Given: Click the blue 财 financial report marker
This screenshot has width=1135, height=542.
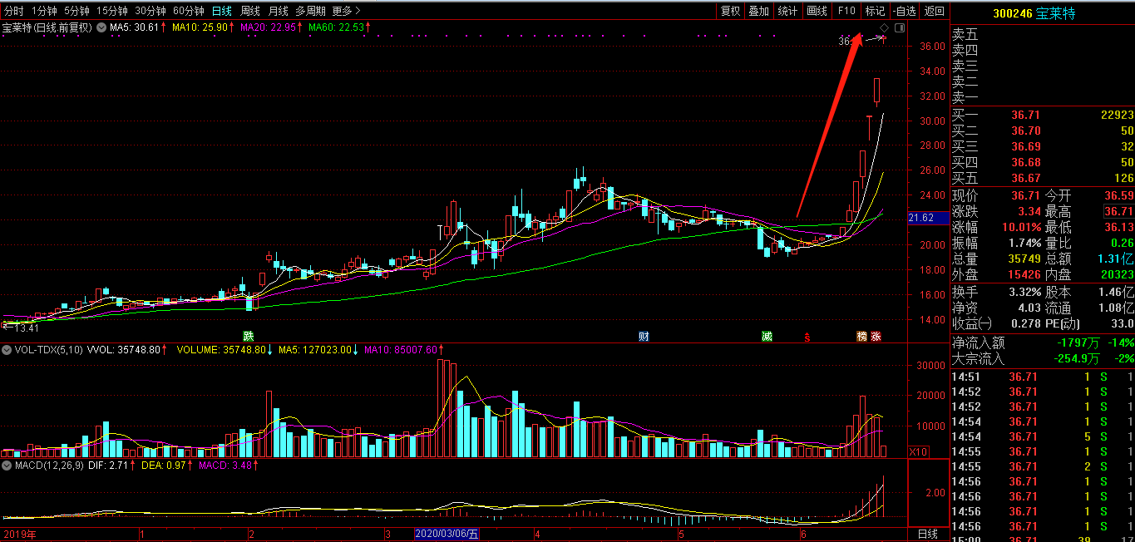Looking at the screenshot, I should (644, 337).
